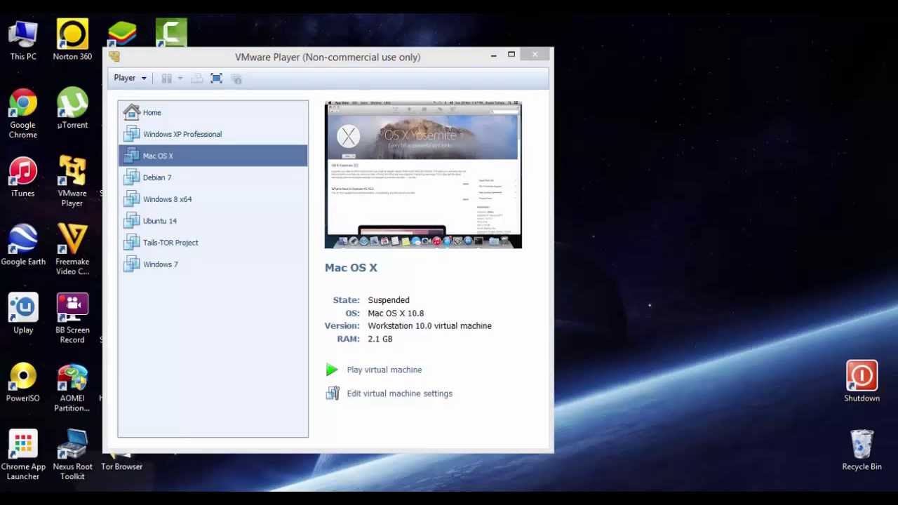Select the Windows 8 x64 virtual machine
This screenshot has width=898, height=505.
point(213,199)
